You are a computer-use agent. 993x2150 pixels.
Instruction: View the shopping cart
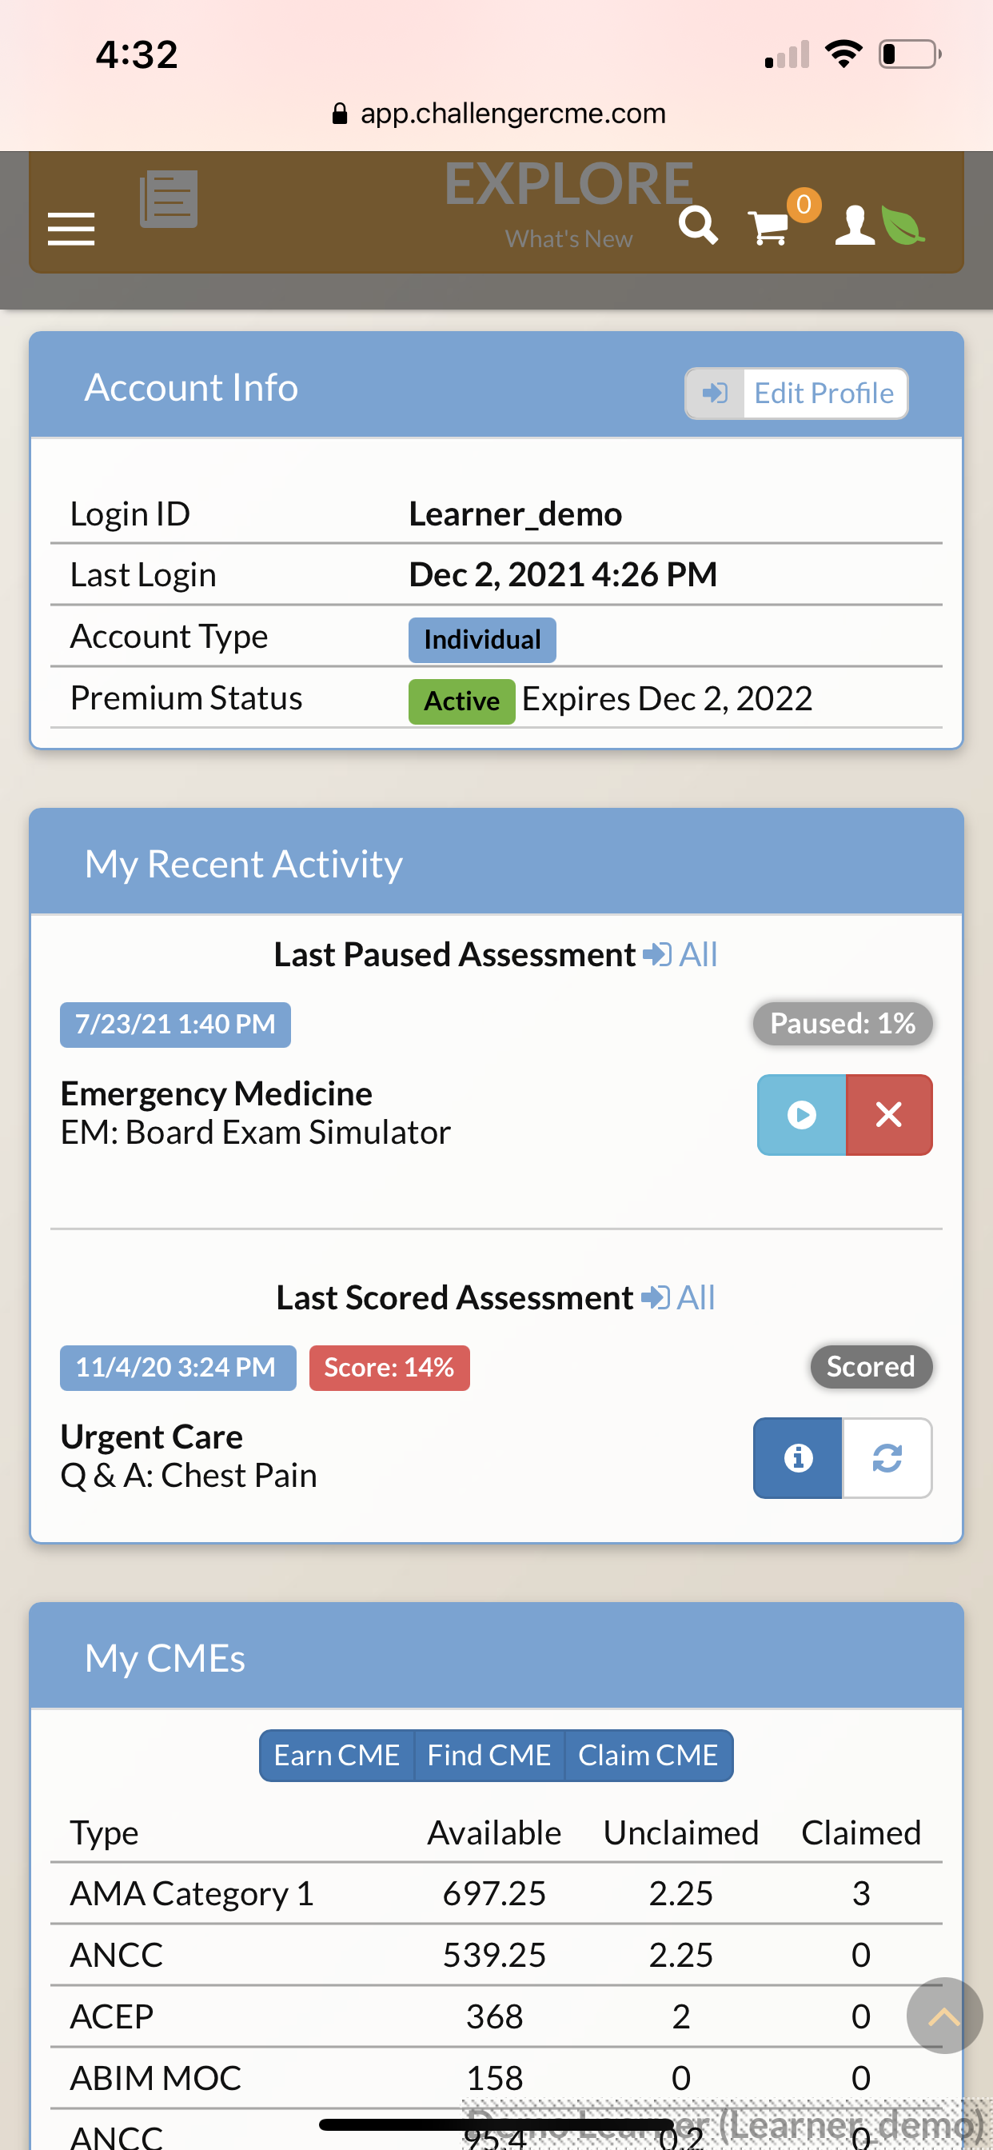[768, 227]
